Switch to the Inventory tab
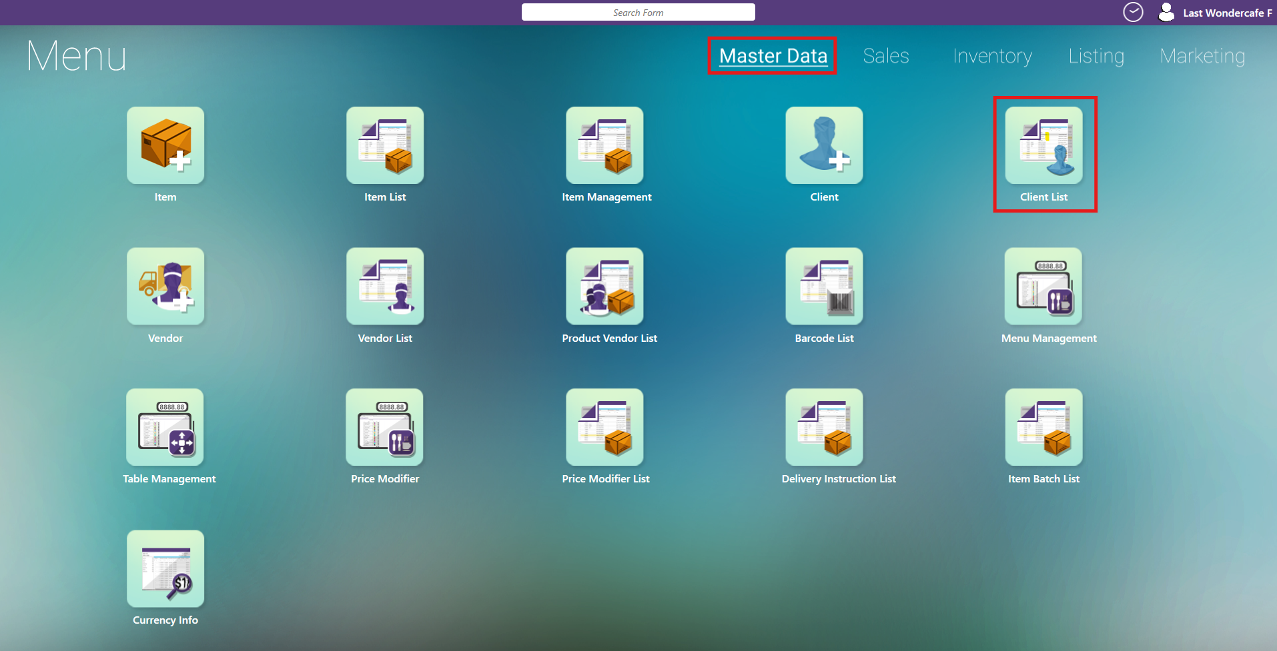 tap(992, 56)
